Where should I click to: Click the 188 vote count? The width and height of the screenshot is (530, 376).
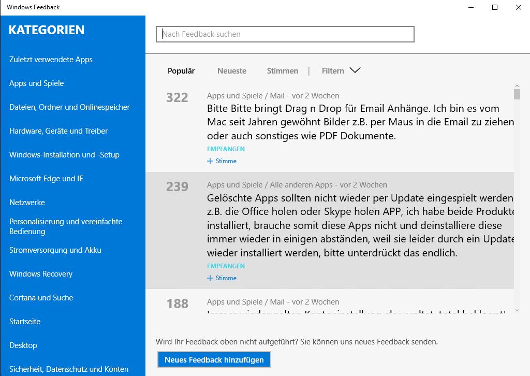[178, 303]
